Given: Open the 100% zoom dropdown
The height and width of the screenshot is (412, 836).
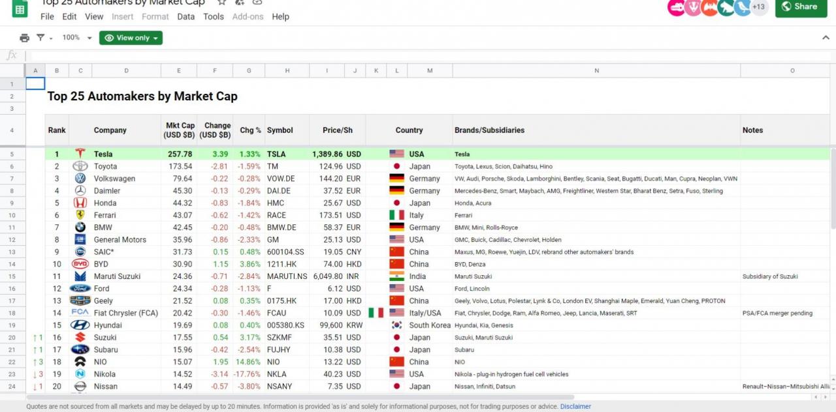Looking at the screenshot, I should (77, 38).
